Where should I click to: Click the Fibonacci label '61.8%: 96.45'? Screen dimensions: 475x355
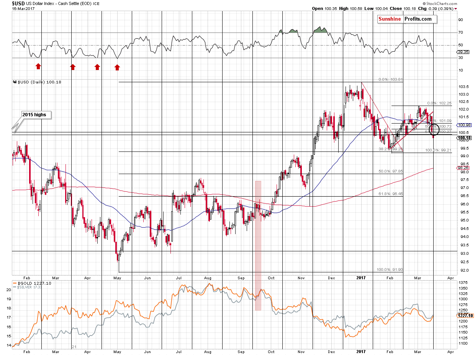click(x=390, y=194)
